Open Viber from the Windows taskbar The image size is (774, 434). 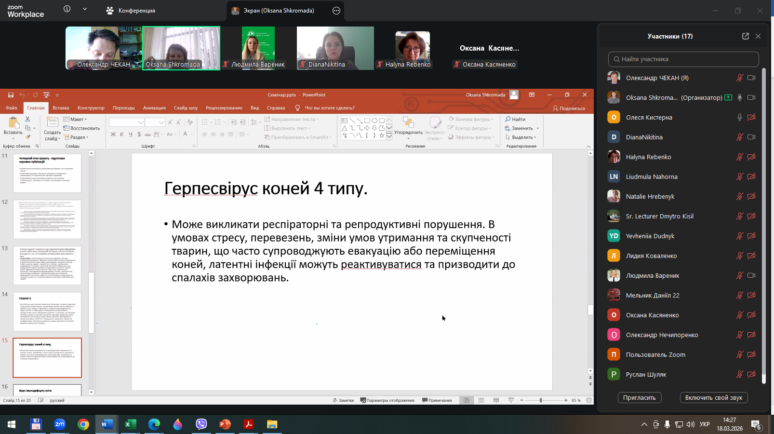[201, 424]
